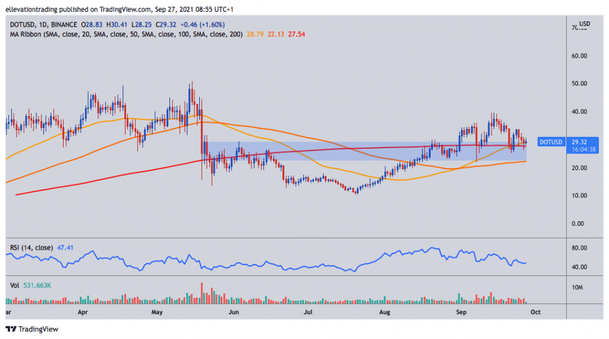Click the Jul label on time axis
This screenshot has width=609, height=339.
coord(307,312)
